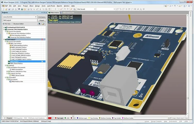
Task: Click the pink Bottom Solder color swatch
Action: (123, 118)
